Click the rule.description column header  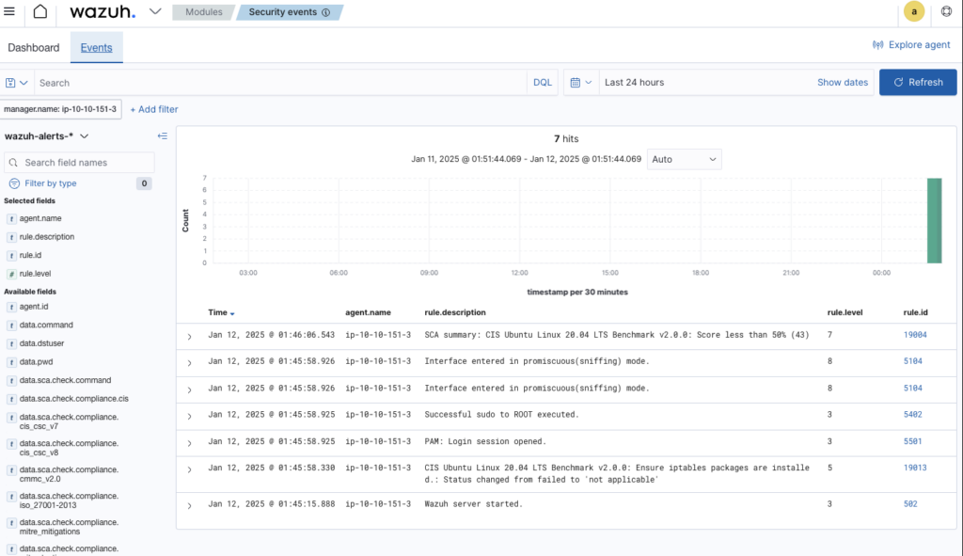coord(455,312)
